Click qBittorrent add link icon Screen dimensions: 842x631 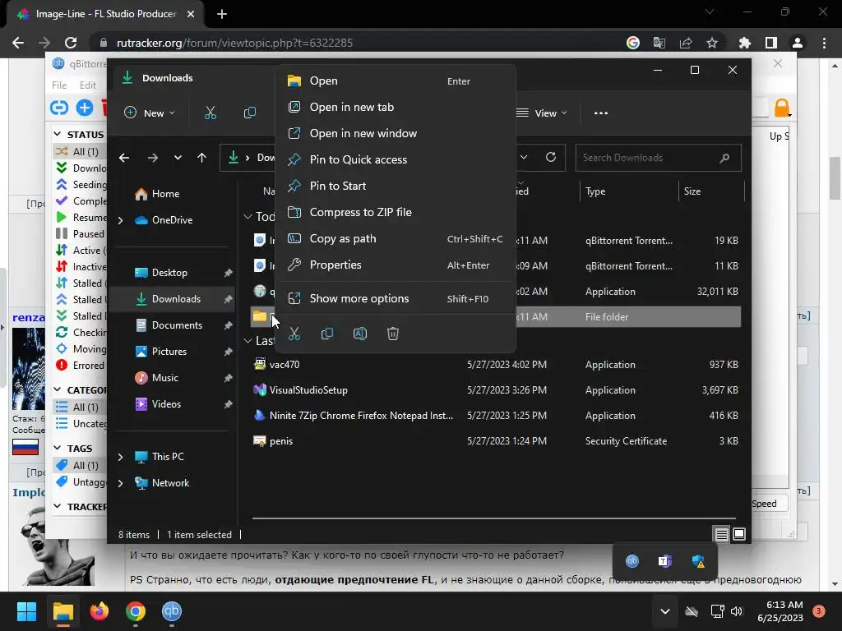[59, 108]
